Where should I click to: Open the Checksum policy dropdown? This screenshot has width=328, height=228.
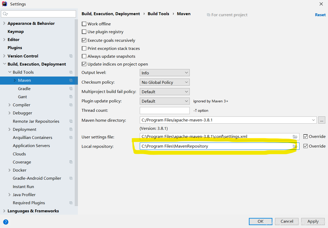pos(164,82)
